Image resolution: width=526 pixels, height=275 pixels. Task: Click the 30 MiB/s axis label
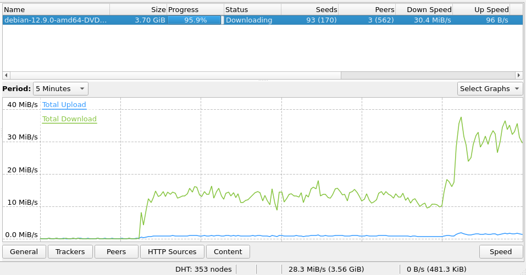pos(23,137)
